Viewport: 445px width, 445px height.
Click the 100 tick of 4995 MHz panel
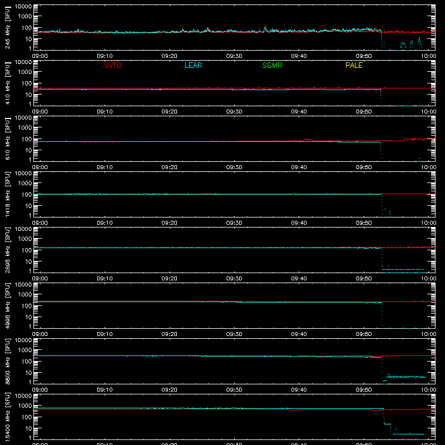coord(27,306)
